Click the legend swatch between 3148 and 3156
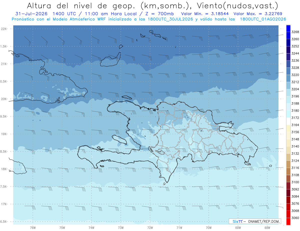 click(x=288, y=136)
